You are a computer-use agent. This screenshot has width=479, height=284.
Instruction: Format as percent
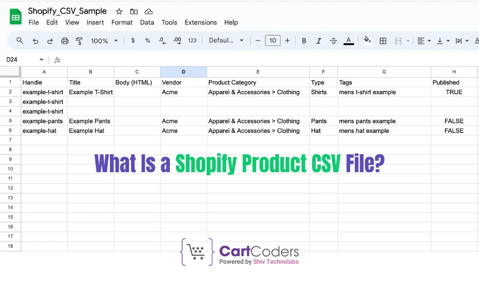pyautogui.click(x=148, y=40)
